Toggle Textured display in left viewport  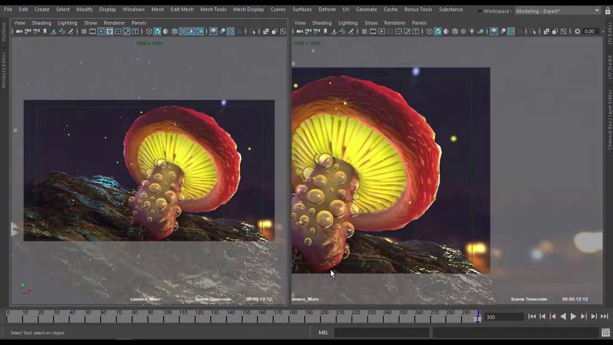182,31
